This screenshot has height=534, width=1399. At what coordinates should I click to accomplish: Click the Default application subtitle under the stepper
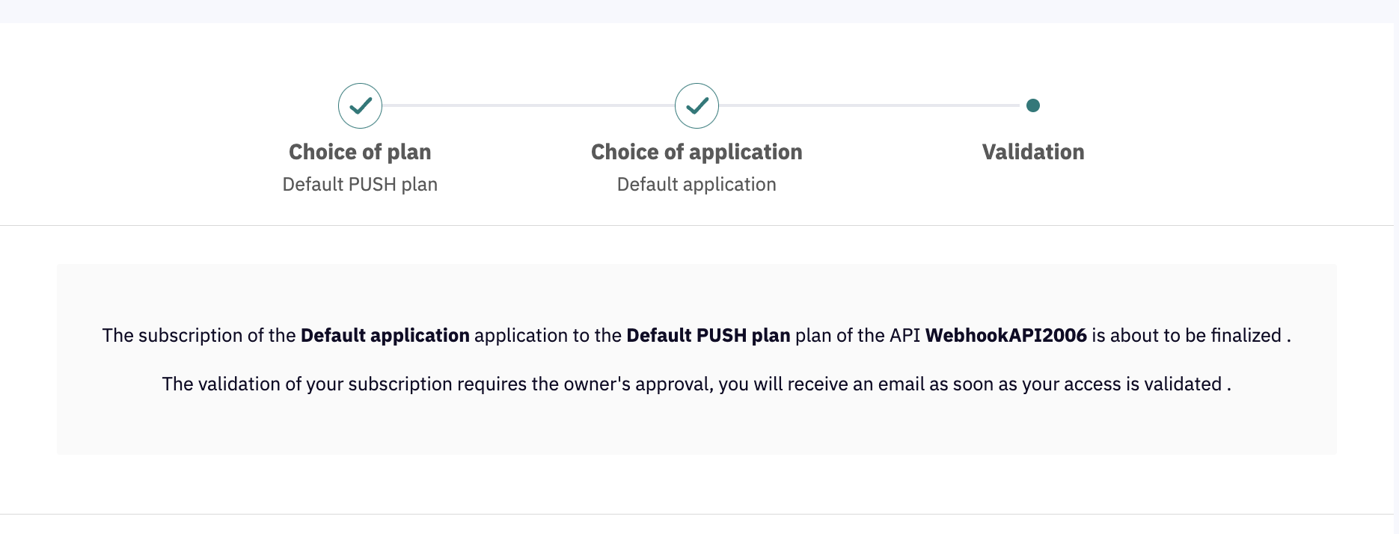[697, 185]
